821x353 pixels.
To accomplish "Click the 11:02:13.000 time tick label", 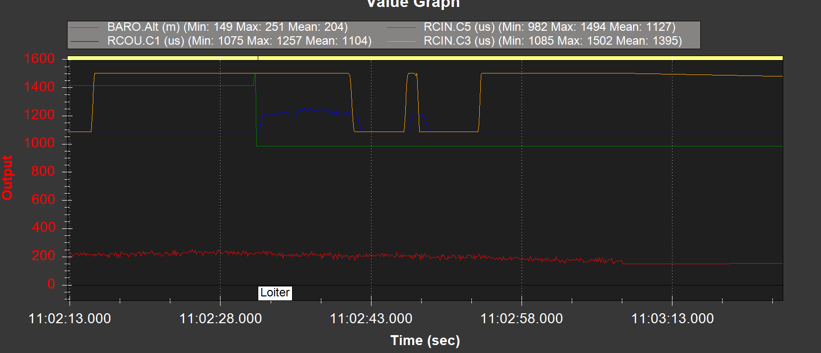I will coord(70,319).
